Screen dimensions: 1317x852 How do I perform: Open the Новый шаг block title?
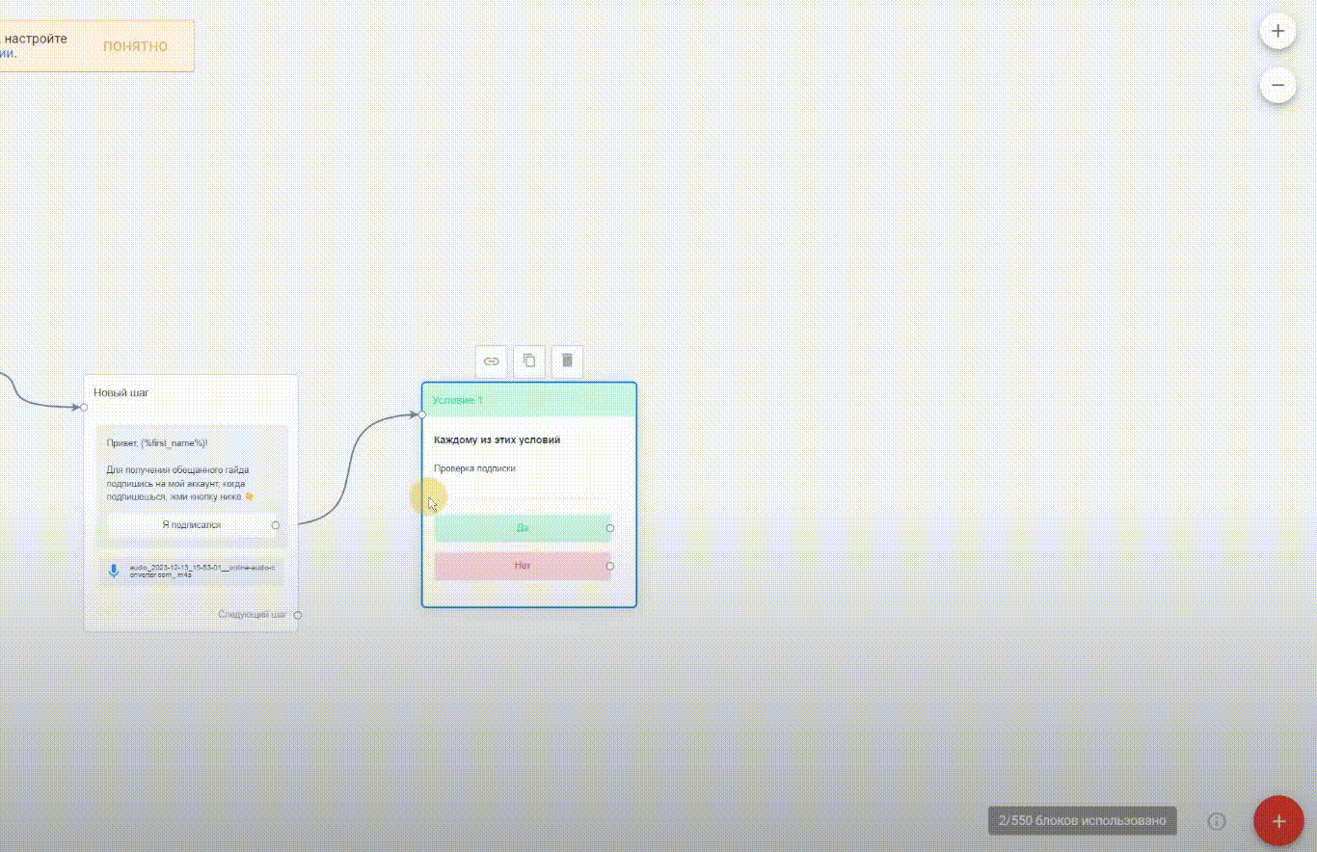click(121, 393)
